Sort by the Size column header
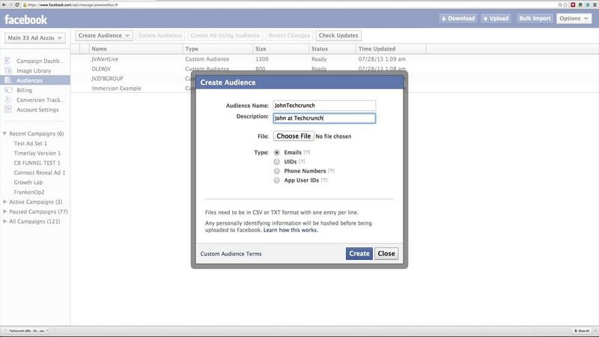The image size is (599, 337). 281,49
